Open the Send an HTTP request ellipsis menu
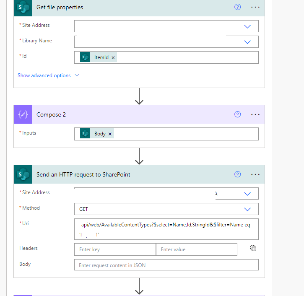The height and width of the screenshot is (296, 304). coord(255,174)
